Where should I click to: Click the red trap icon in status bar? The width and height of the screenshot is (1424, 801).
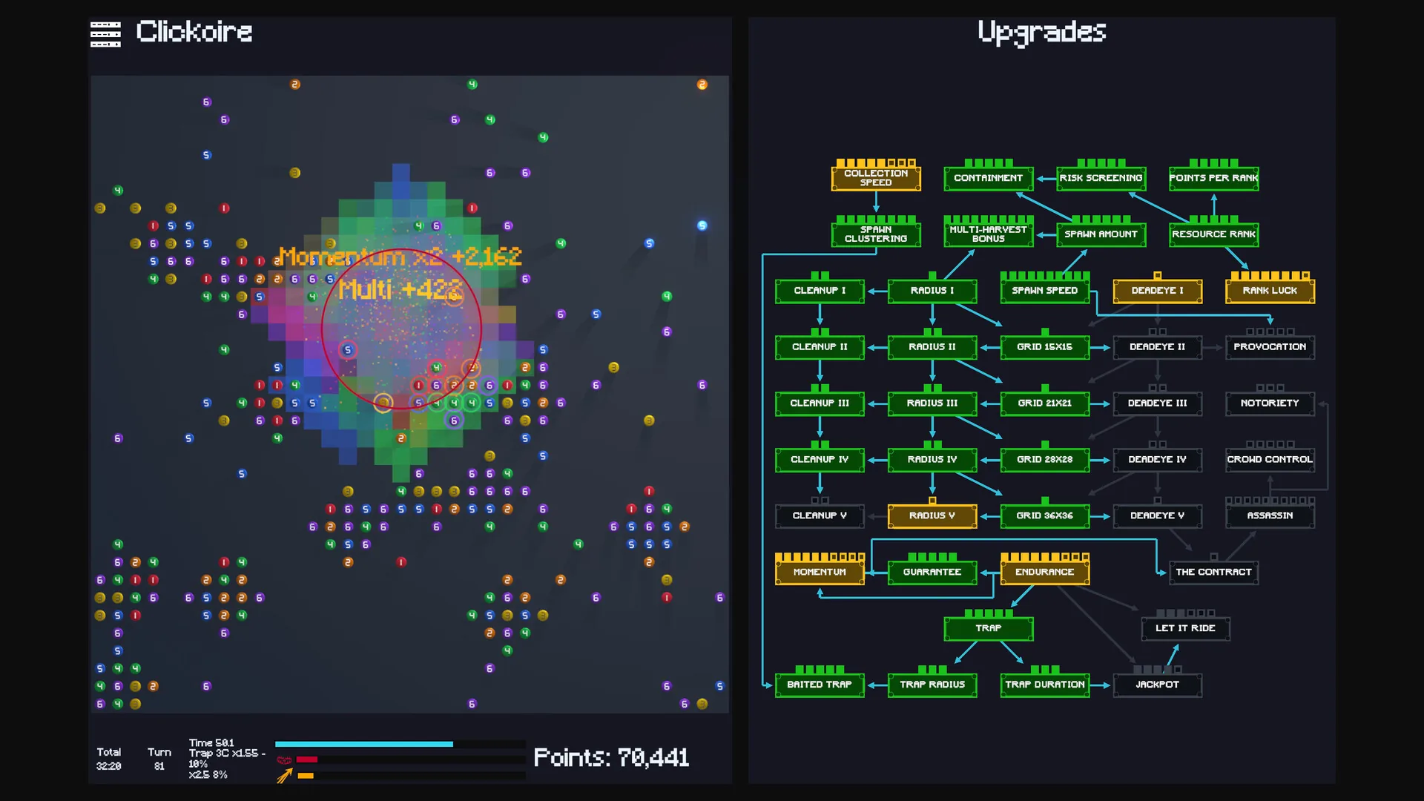[284, 760]
